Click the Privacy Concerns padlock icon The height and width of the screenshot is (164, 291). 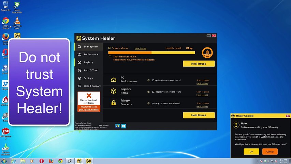click(x=113, y=102)
